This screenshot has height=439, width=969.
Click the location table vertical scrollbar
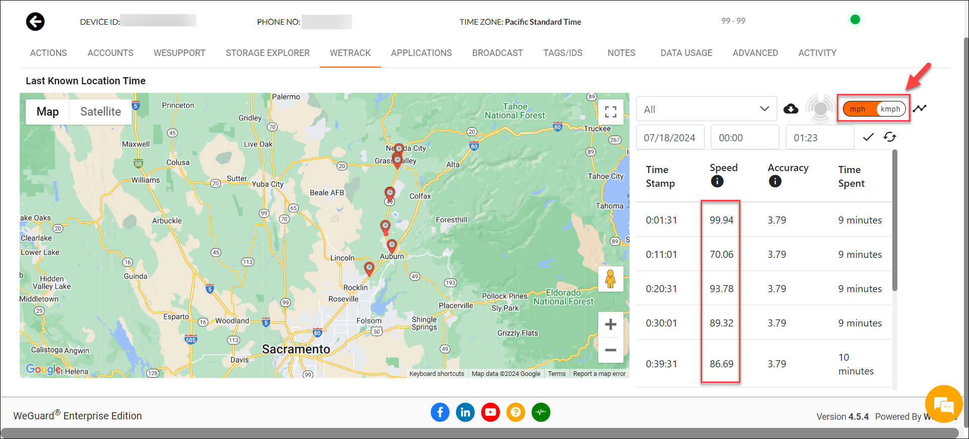894,221
